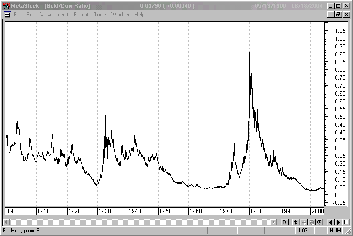Click the D daily periodicity button
The height and width of the screenshot is (236, 353).
click(284, 222)
